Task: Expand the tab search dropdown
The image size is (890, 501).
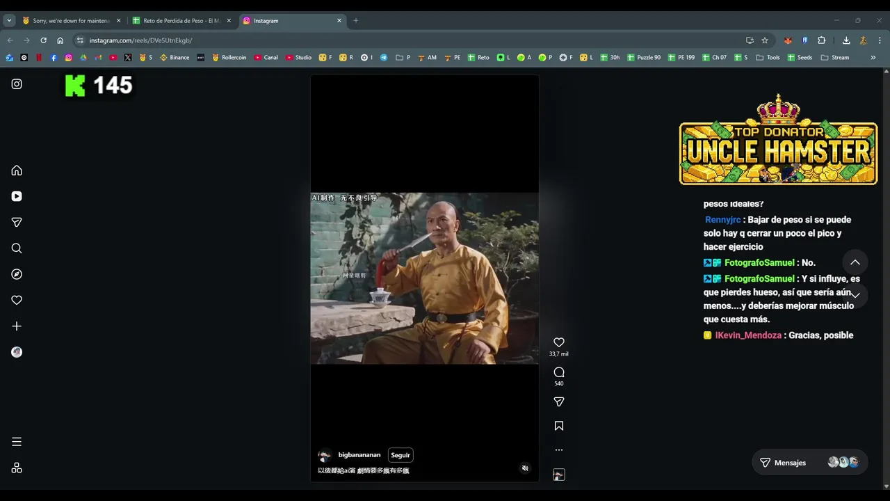Action: [9, 21]
